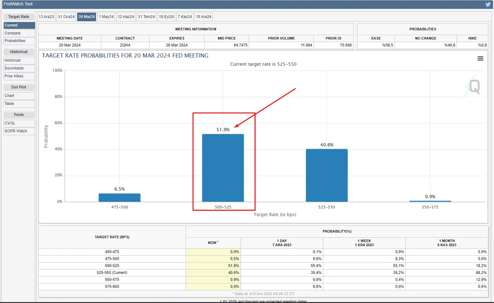Click the 525-550 bar showing 40.6%

[326, 175]
